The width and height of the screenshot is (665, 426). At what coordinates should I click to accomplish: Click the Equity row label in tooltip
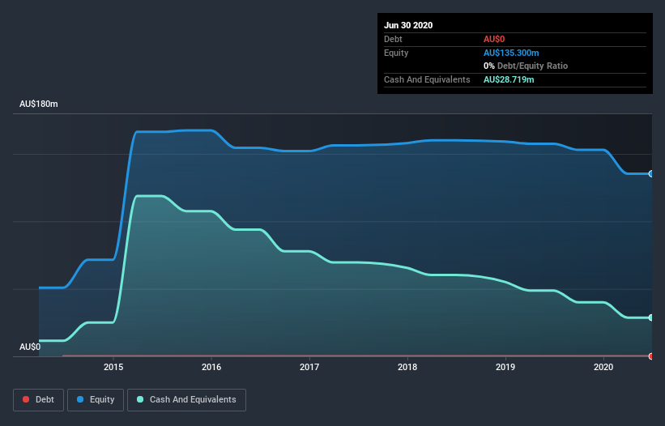coord(396,53)
